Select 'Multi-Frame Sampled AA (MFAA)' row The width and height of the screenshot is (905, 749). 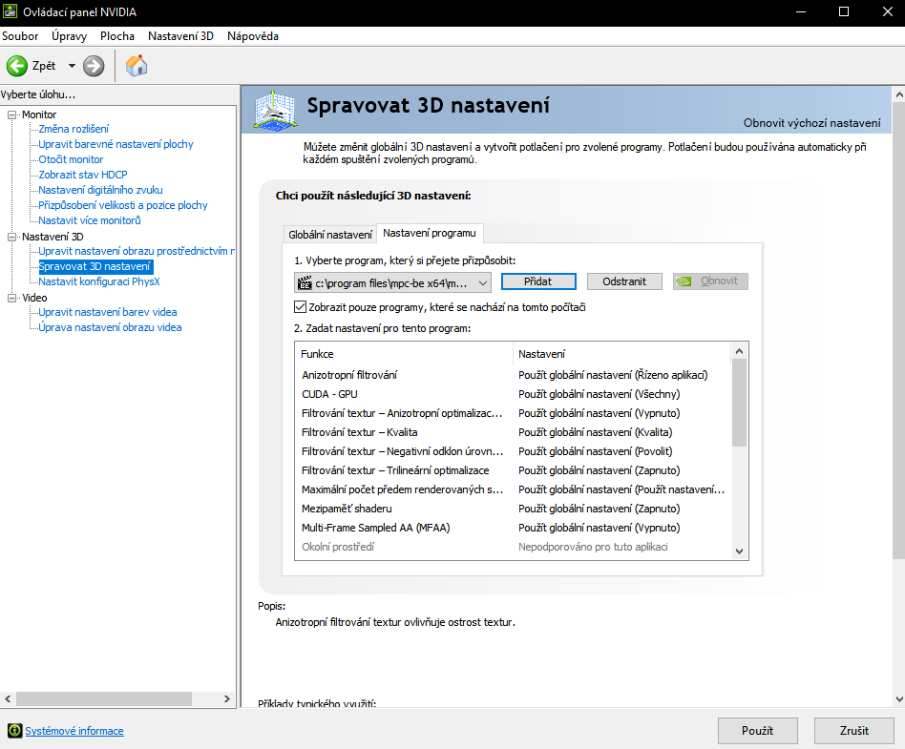click(513, 528)
